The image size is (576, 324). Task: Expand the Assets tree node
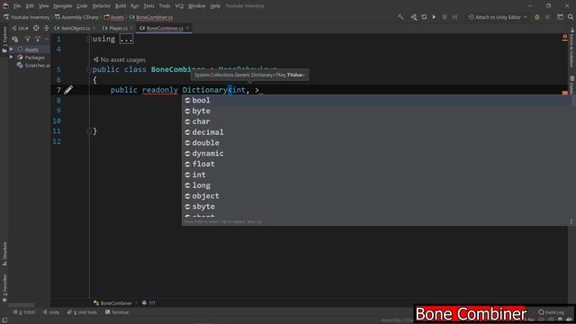click(x=12, y=49)
